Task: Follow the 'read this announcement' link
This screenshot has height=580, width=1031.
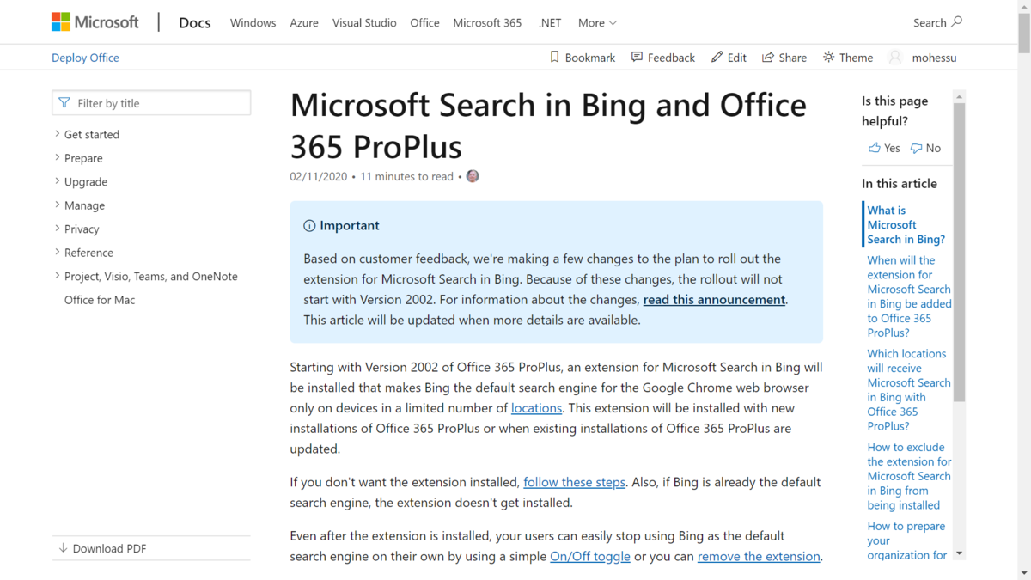Action: point(714,300)
